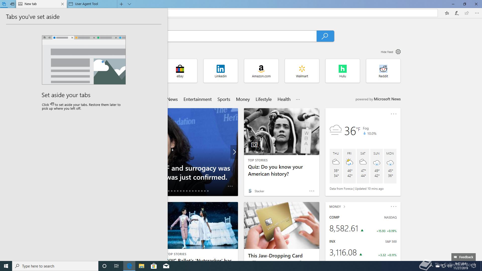Click the taskbar search box

point(55,266)
